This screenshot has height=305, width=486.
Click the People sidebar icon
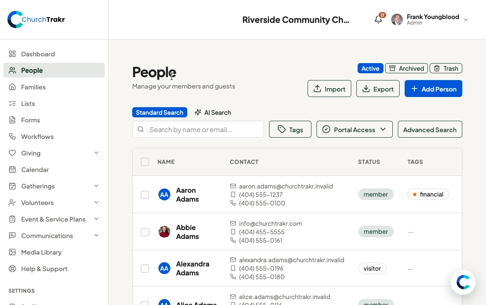click(12, 70)
